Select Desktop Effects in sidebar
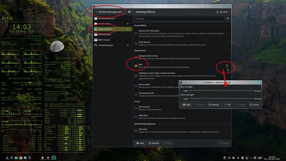 click(112, 29)
